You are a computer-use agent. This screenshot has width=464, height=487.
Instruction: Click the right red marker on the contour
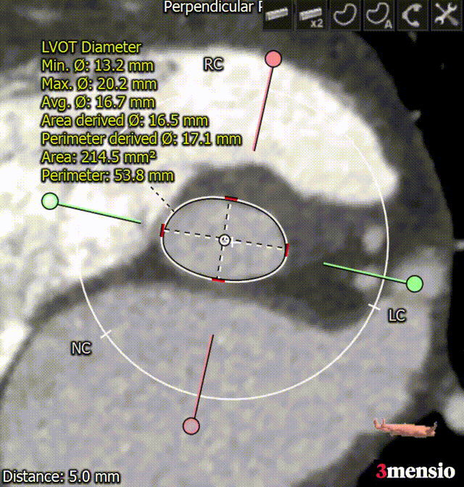coord(287,250)
